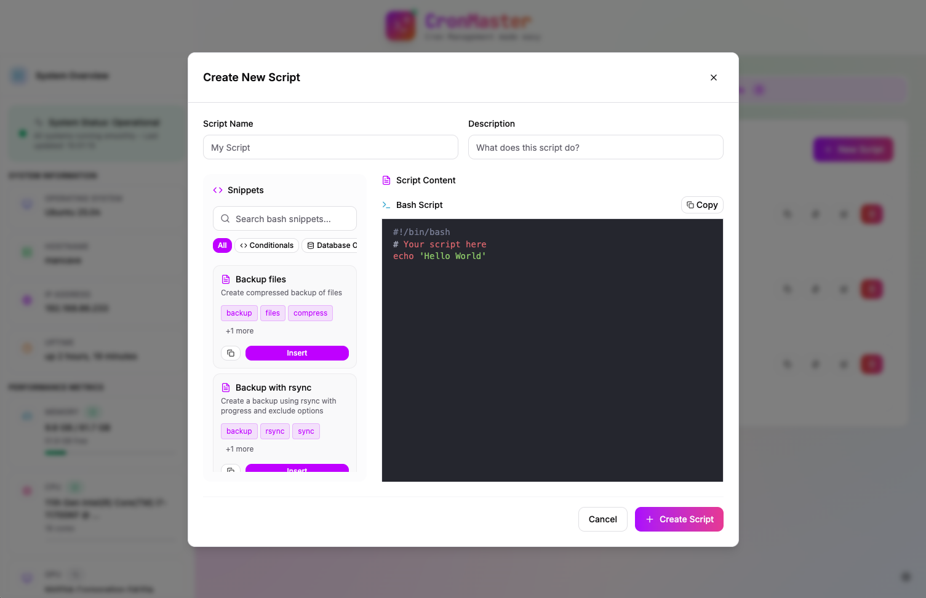
Task: Click the Script Name input field
Action: click(330, 148)
